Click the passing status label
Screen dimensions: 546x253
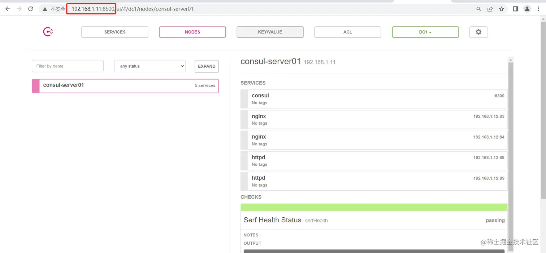point(495,220)
